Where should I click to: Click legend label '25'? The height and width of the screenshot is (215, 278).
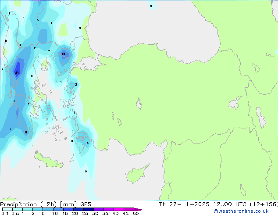coord(85,213)
